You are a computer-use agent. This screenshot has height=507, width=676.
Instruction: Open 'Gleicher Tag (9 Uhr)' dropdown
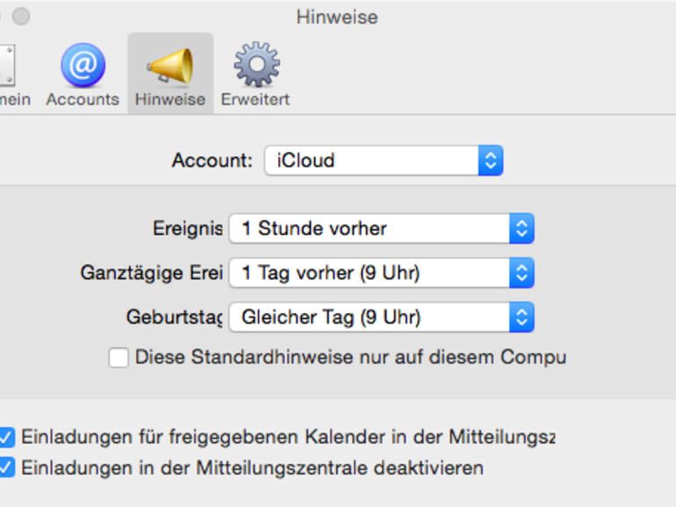(382, 317)
